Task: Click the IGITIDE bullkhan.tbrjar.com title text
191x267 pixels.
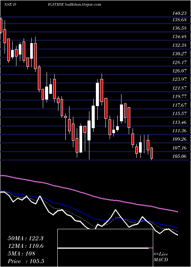Action: 74,5
